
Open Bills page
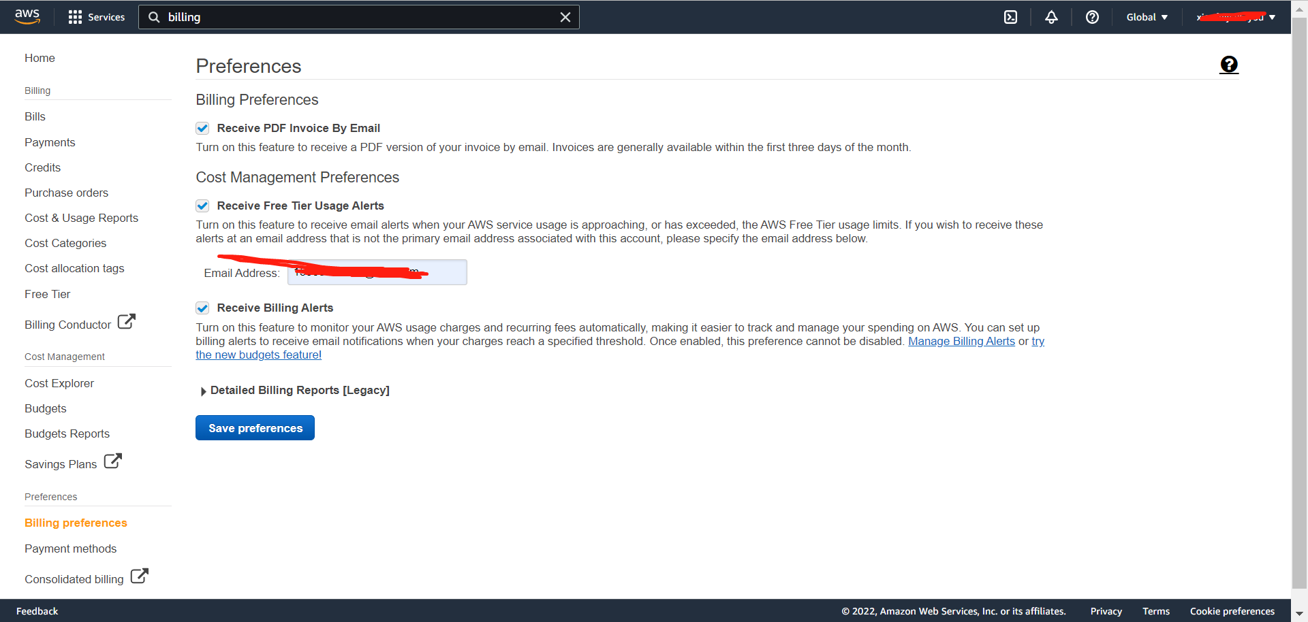click(35, 116)
